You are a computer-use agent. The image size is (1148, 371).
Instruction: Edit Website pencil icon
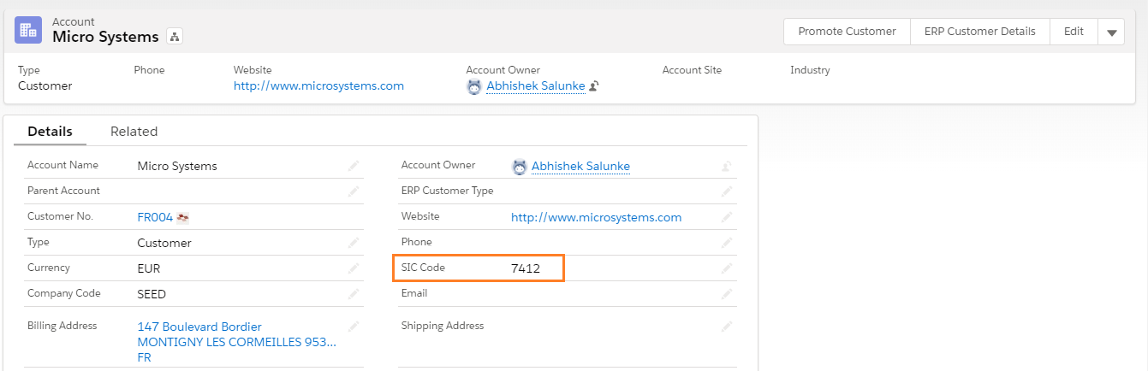pyautogui.click(x=727, y=217)
